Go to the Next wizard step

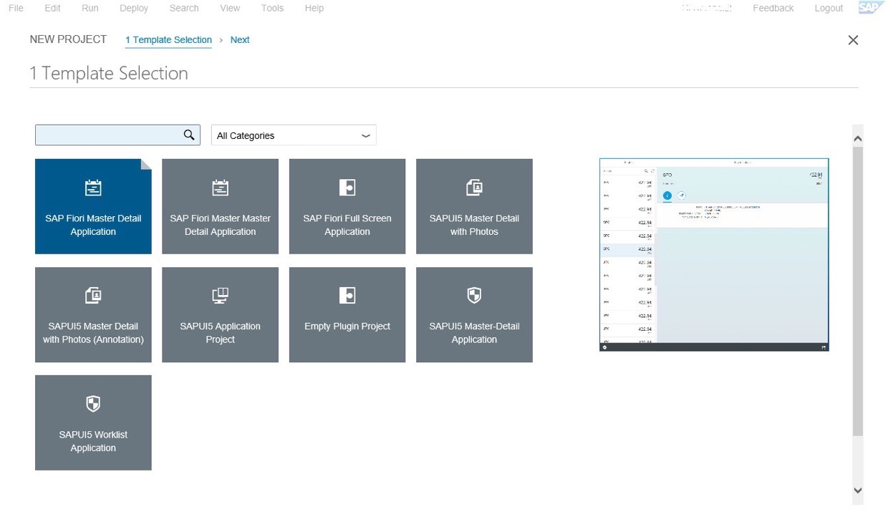click(240, 40)
